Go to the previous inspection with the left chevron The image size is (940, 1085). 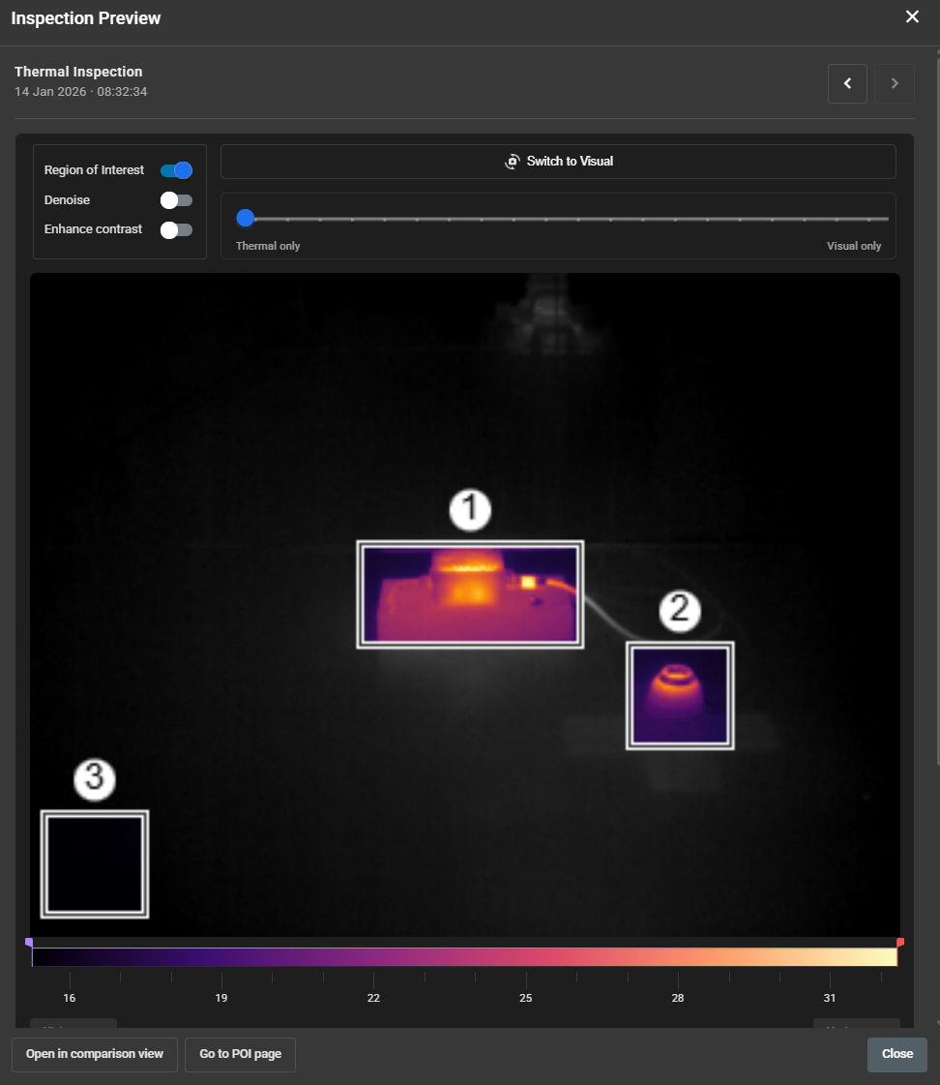pyautogui.click(x=847, y=84)
